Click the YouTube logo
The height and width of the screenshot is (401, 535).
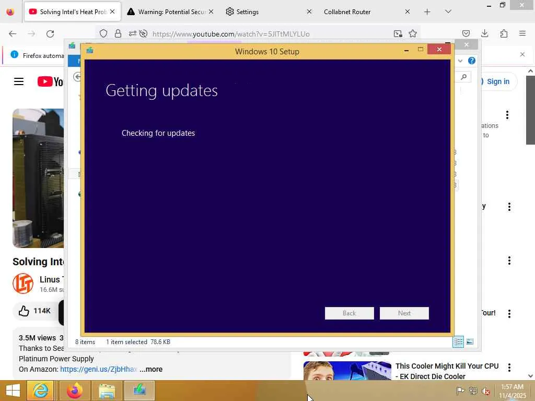pos(50,81)
